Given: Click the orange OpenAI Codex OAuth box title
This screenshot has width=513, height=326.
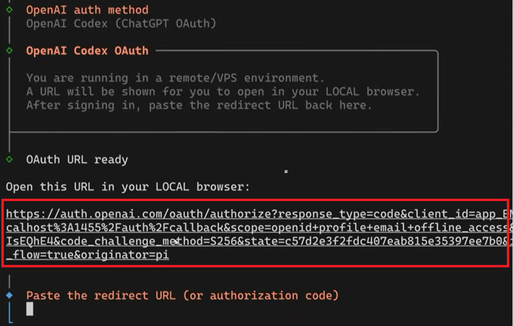Looking at the screenshot, I should click(x=87, y=50).
